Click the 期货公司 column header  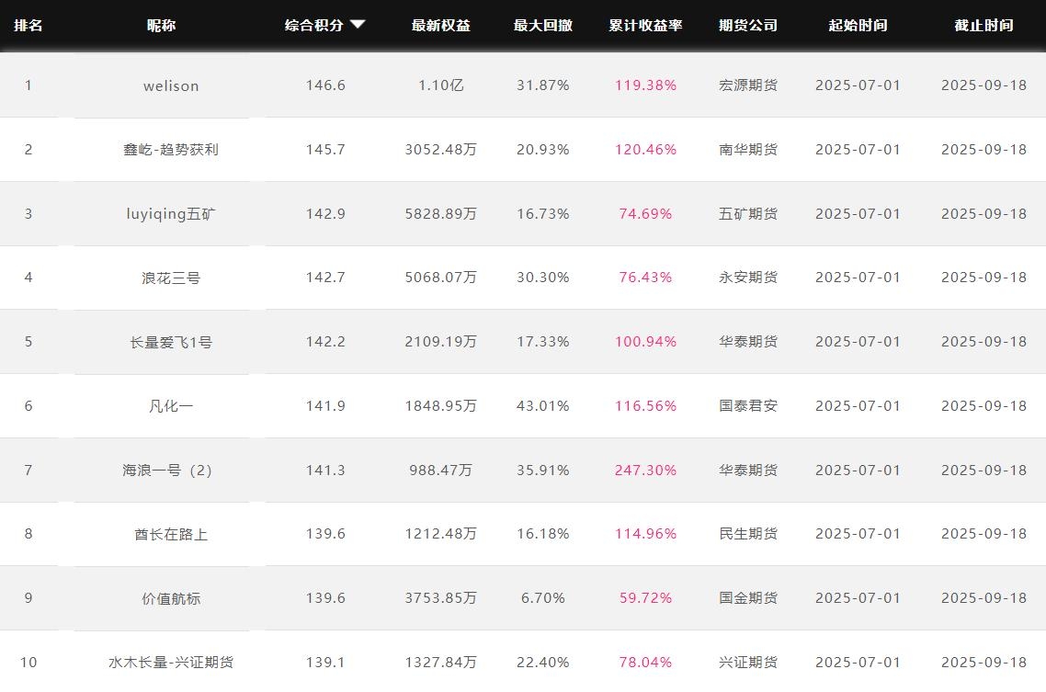point(748,26)
